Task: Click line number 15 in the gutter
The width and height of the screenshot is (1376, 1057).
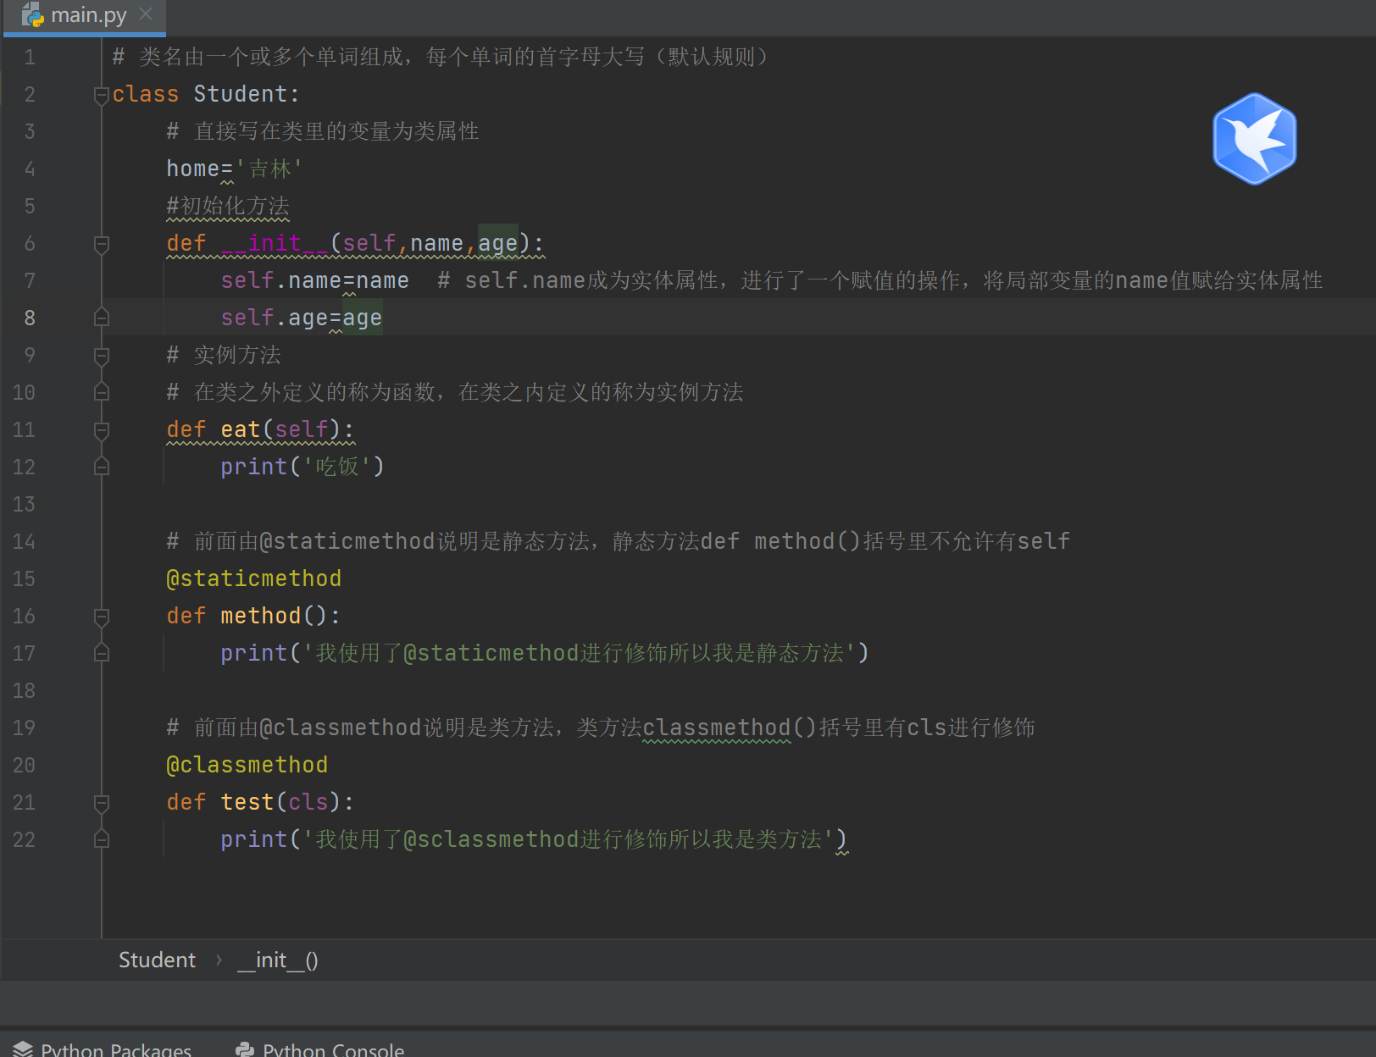Action: coord(24,579)
